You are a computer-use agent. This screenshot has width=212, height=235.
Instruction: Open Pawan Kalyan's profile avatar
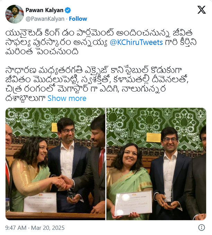(x=15, y=14)
